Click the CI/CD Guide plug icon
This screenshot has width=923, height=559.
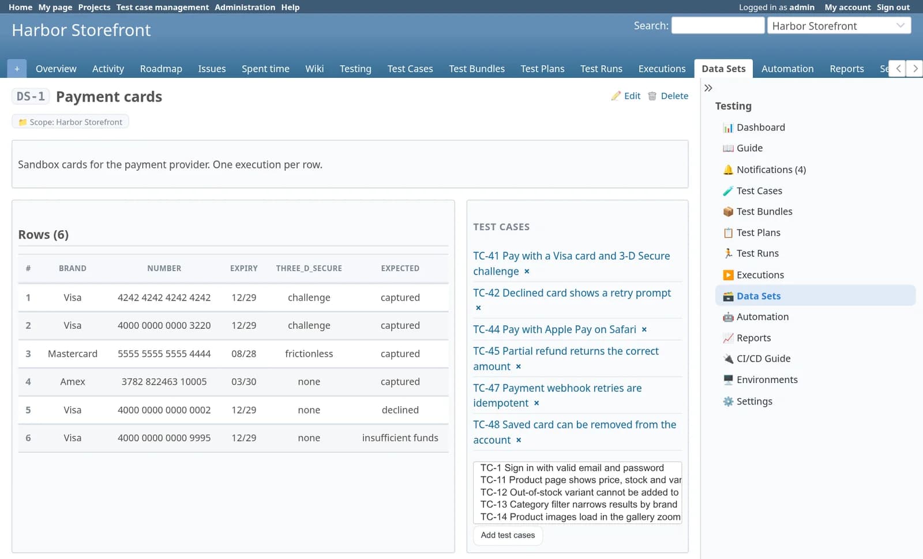tap(728, 359)
